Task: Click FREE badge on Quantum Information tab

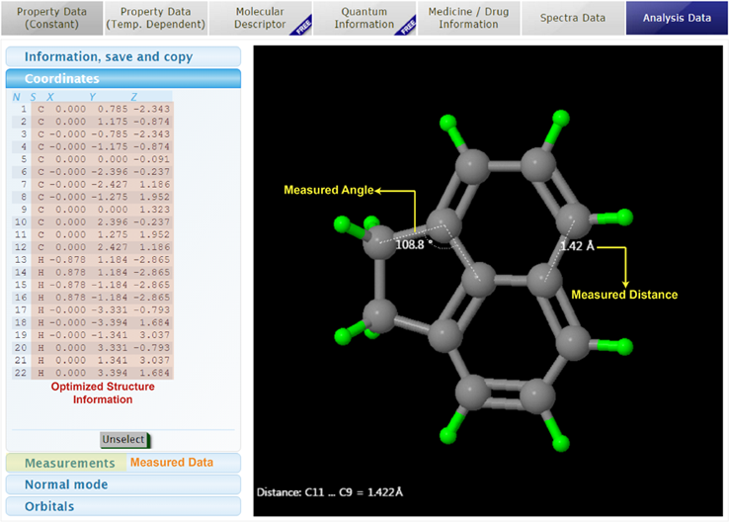Action: click(407, 27)
